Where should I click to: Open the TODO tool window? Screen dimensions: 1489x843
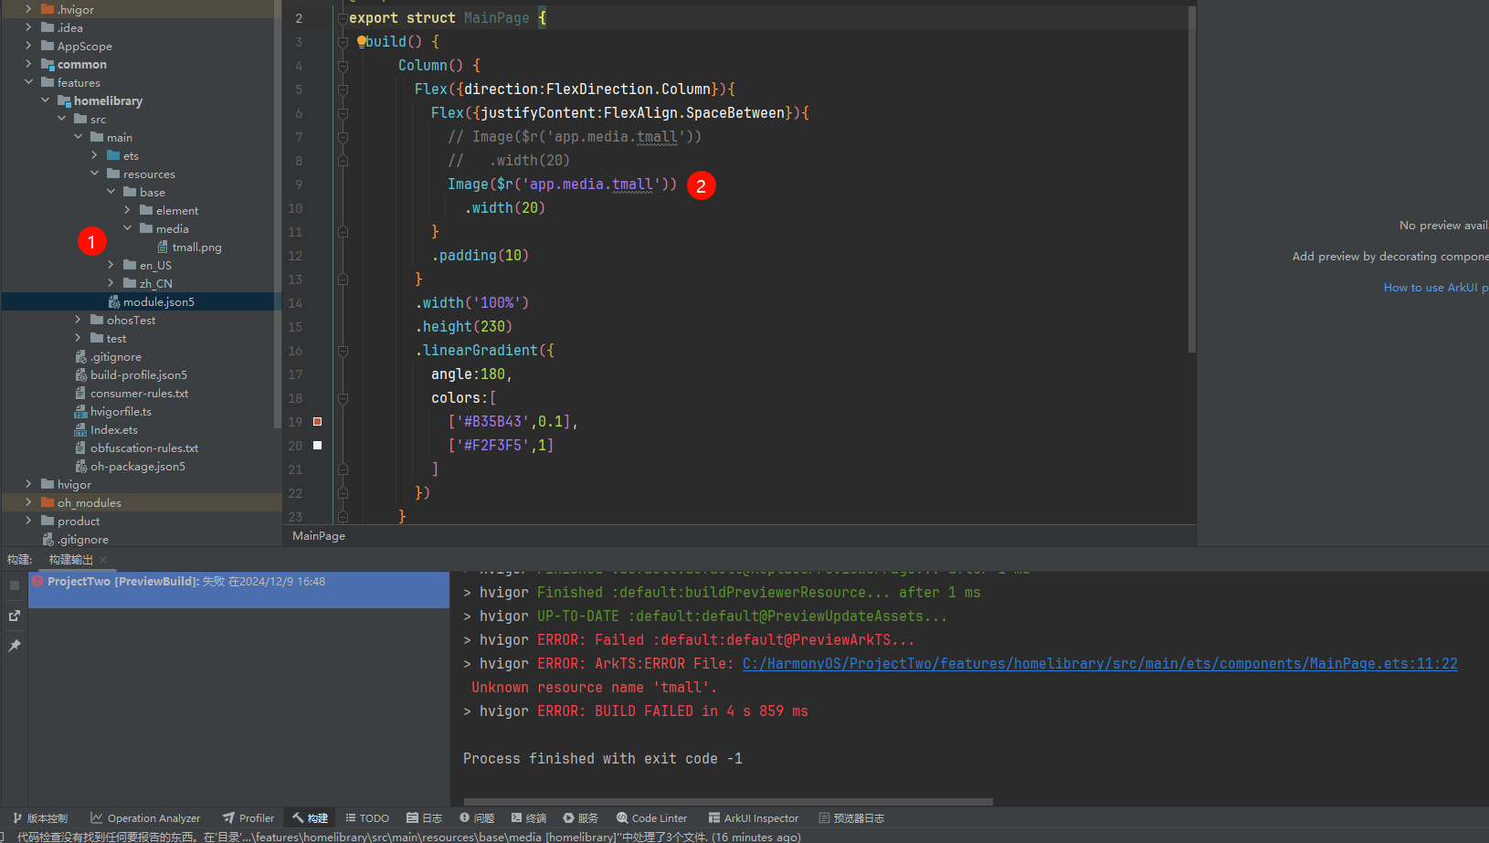tap(367, 818)
